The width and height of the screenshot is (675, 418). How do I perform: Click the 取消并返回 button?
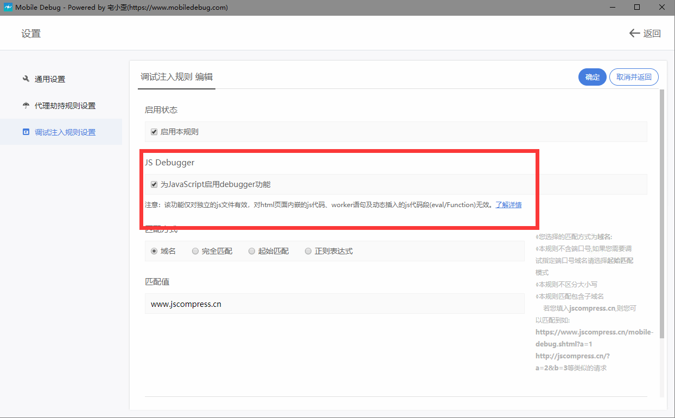point(634,77)
